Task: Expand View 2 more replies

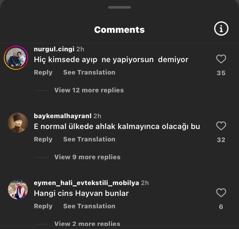Action: pyautogui.click(x=87, y=224)
